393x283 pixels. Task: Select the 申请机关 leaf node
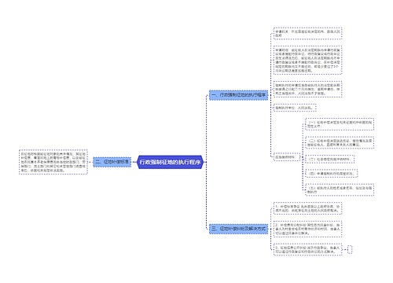(x=307, y=33)
